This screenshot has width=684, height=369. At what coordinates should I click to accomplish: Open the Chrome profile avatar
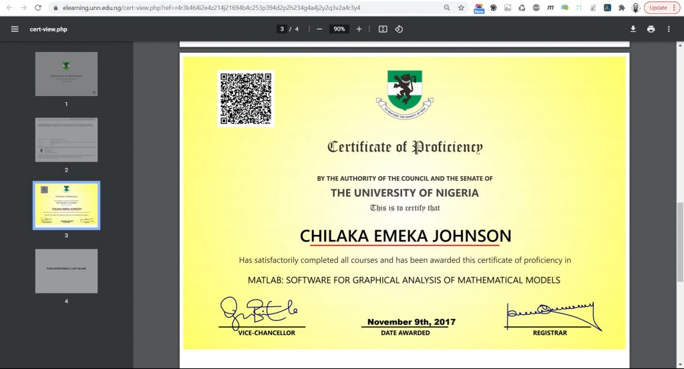point(636,8)
